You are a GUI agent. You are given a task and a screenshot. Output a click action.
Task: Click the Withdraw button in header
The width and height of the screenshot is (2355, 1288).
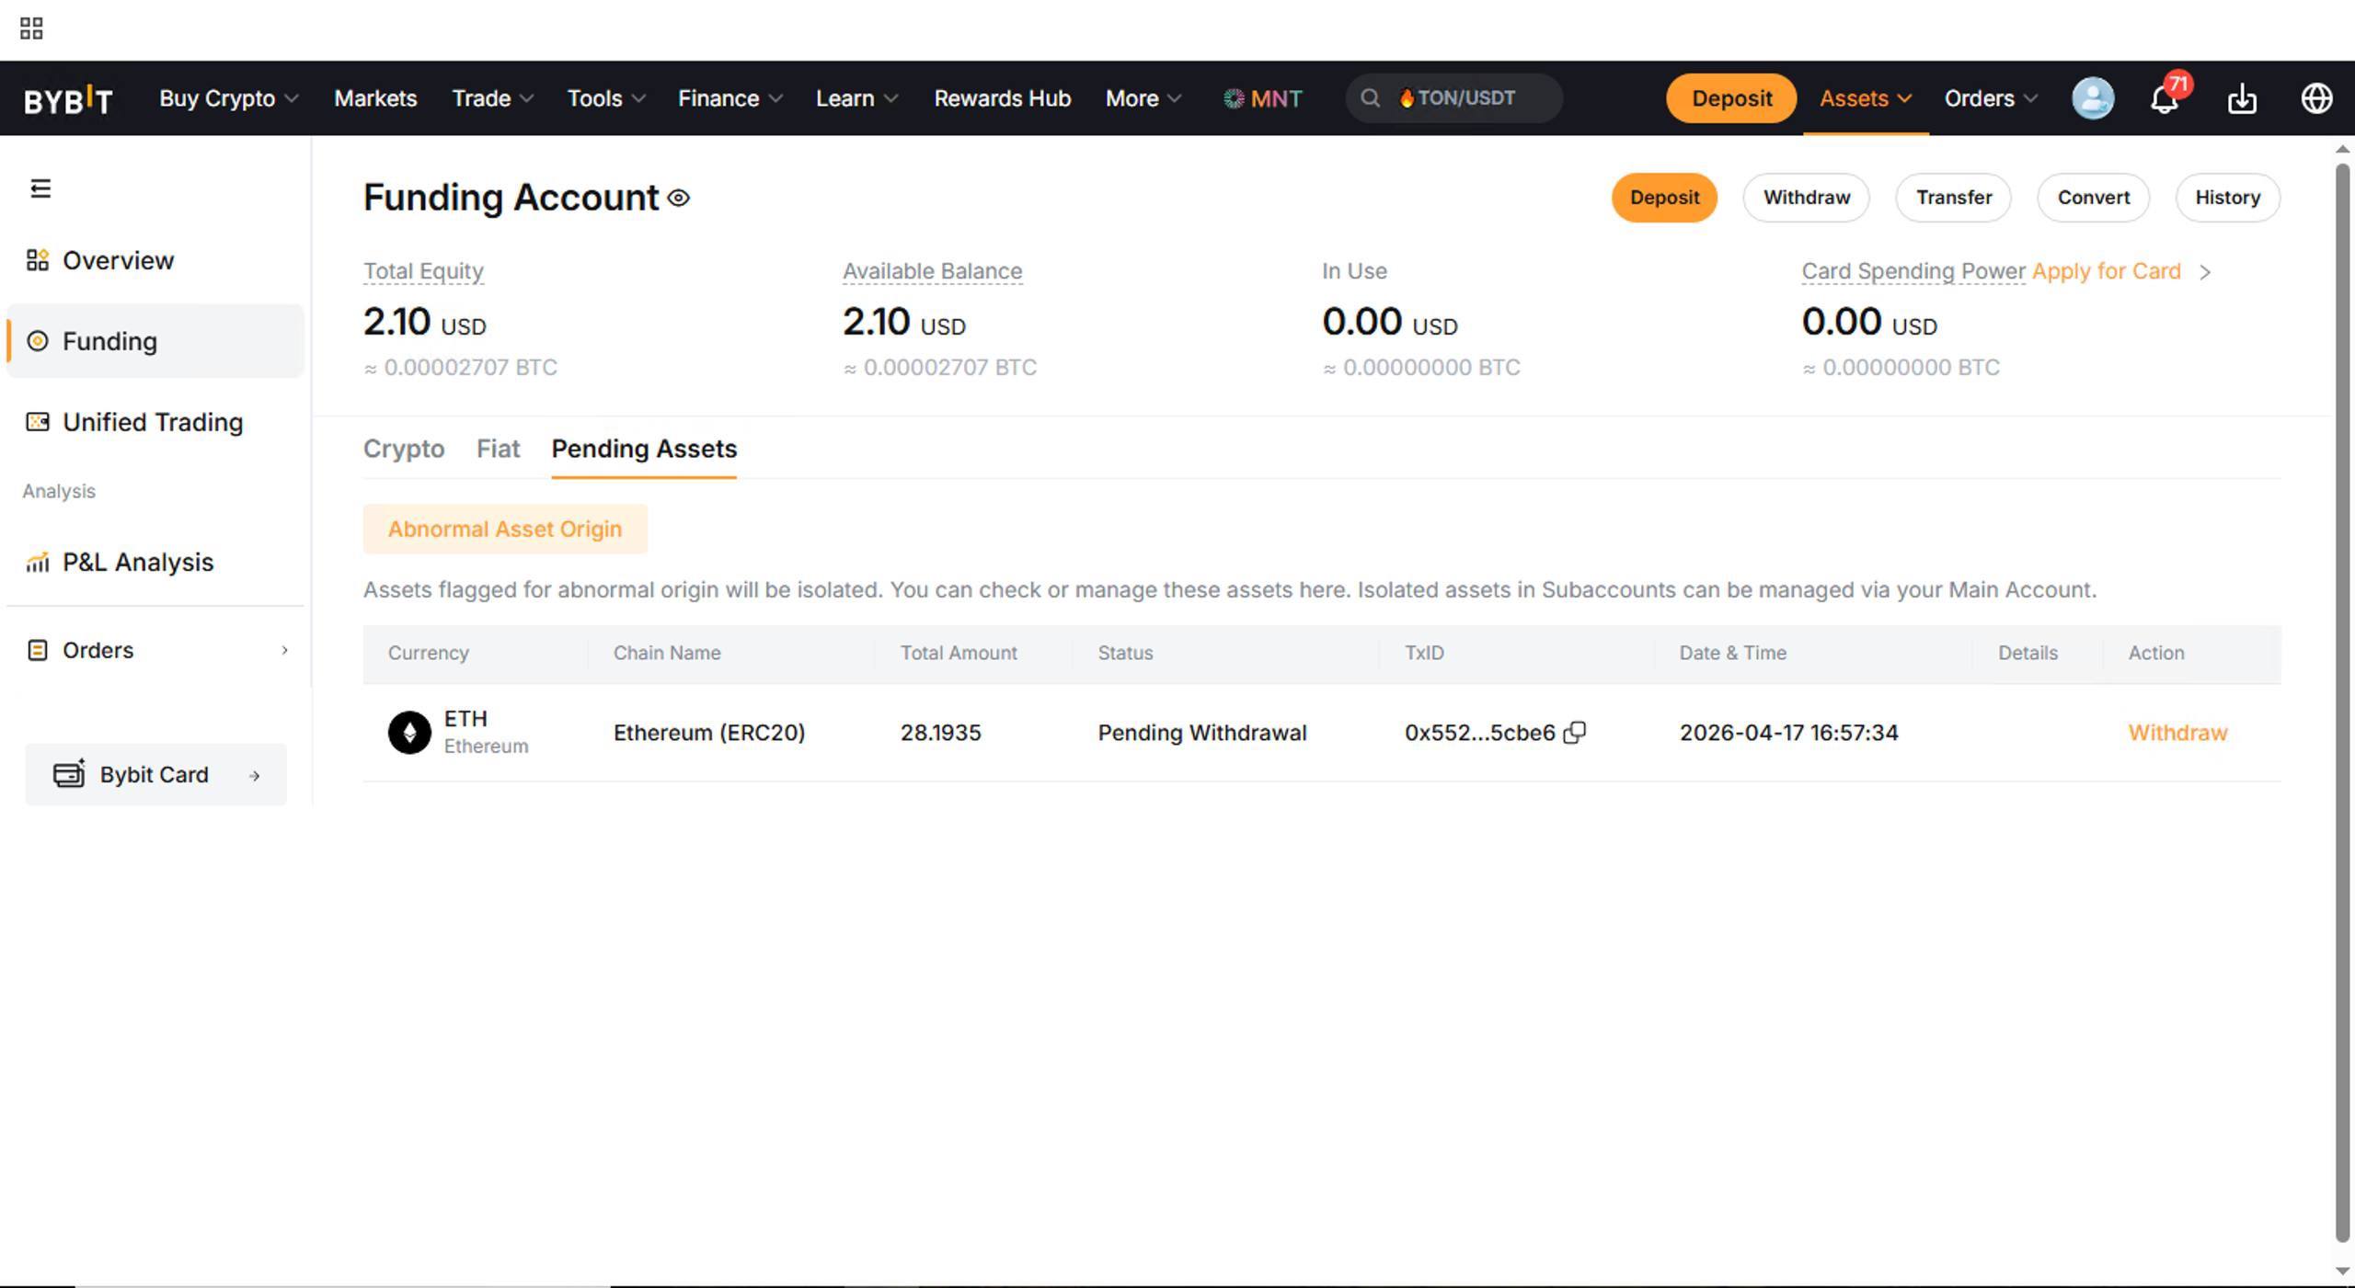pyautogui.click(x=1806, y=198)
